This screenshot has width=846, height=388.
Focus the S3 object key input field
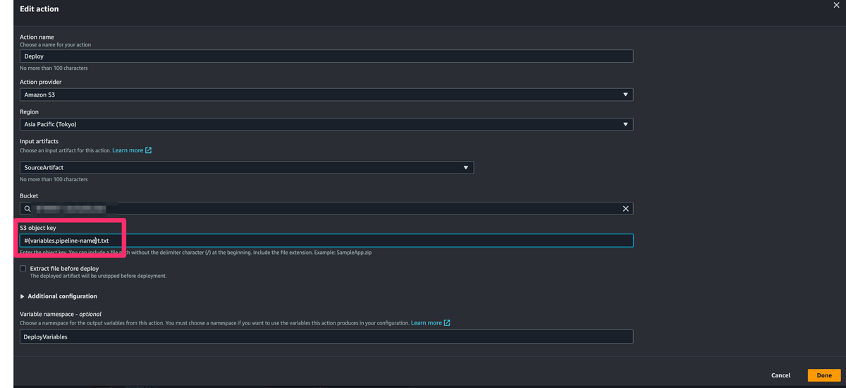click(326, 241)
